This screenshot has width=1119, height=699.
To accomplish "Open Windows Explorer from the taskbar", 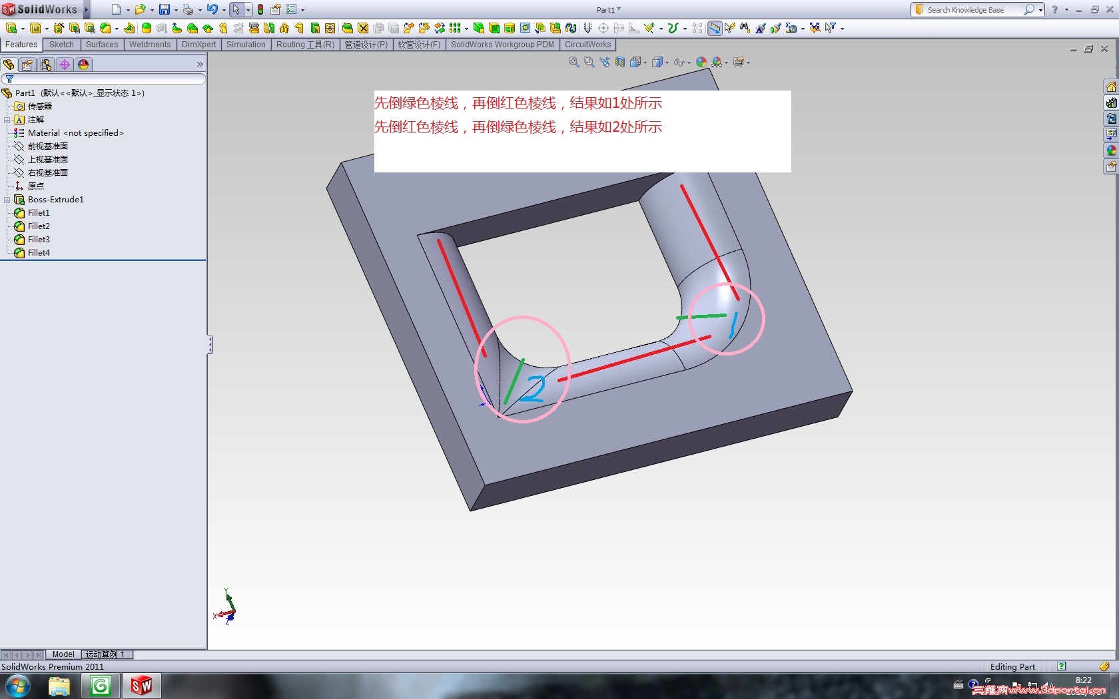I will click(x=59, y=686).
